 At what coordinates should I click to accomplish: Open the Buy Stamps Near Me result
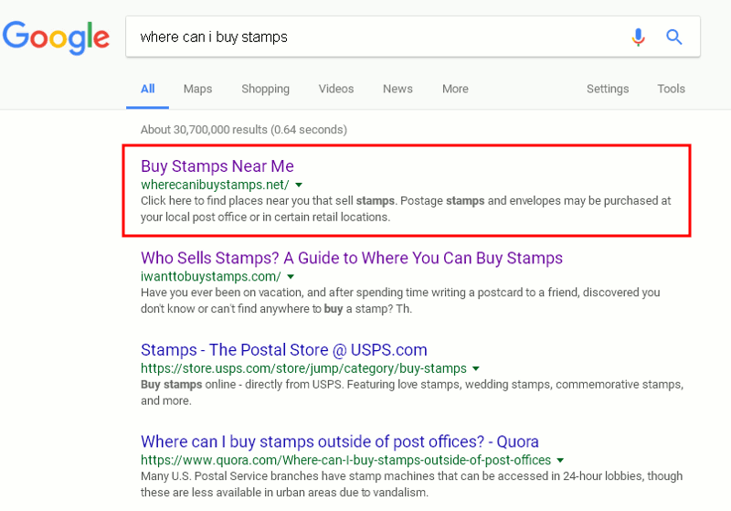click(x=217, y=166)
